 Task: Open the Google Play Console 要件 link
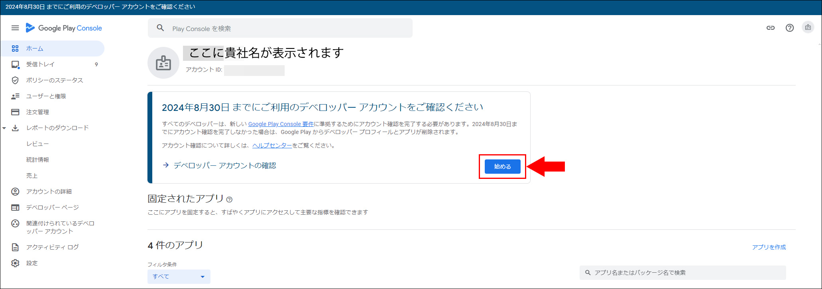[281, 124]
